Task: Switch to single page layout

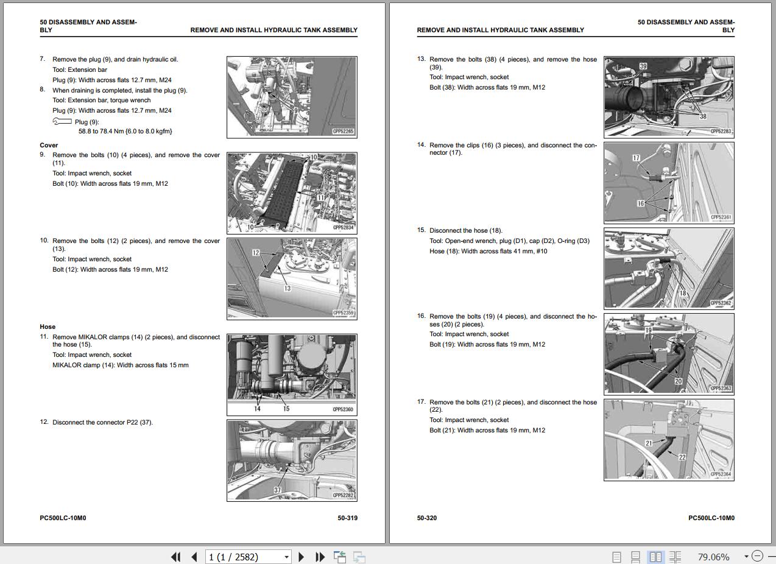Action: [x=616, y=557]
